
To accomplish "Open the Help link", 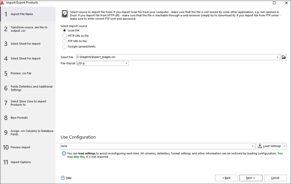I will tap(69, 178).
